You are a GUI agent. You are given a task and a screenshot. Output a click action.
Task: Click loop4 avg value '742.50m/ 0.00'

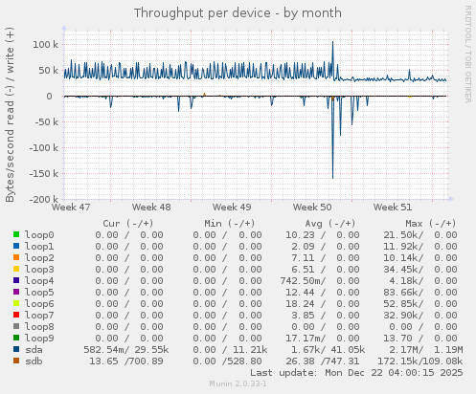pos(320,281)
